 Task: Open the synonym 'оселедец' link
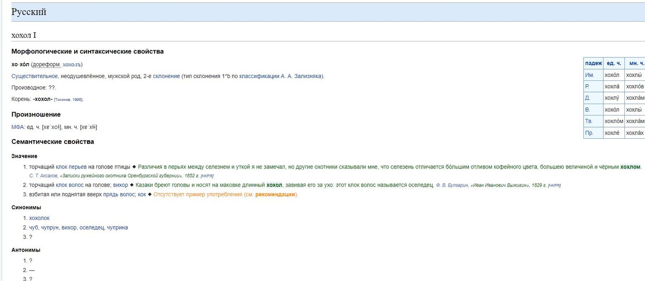[x=92, y=228]
